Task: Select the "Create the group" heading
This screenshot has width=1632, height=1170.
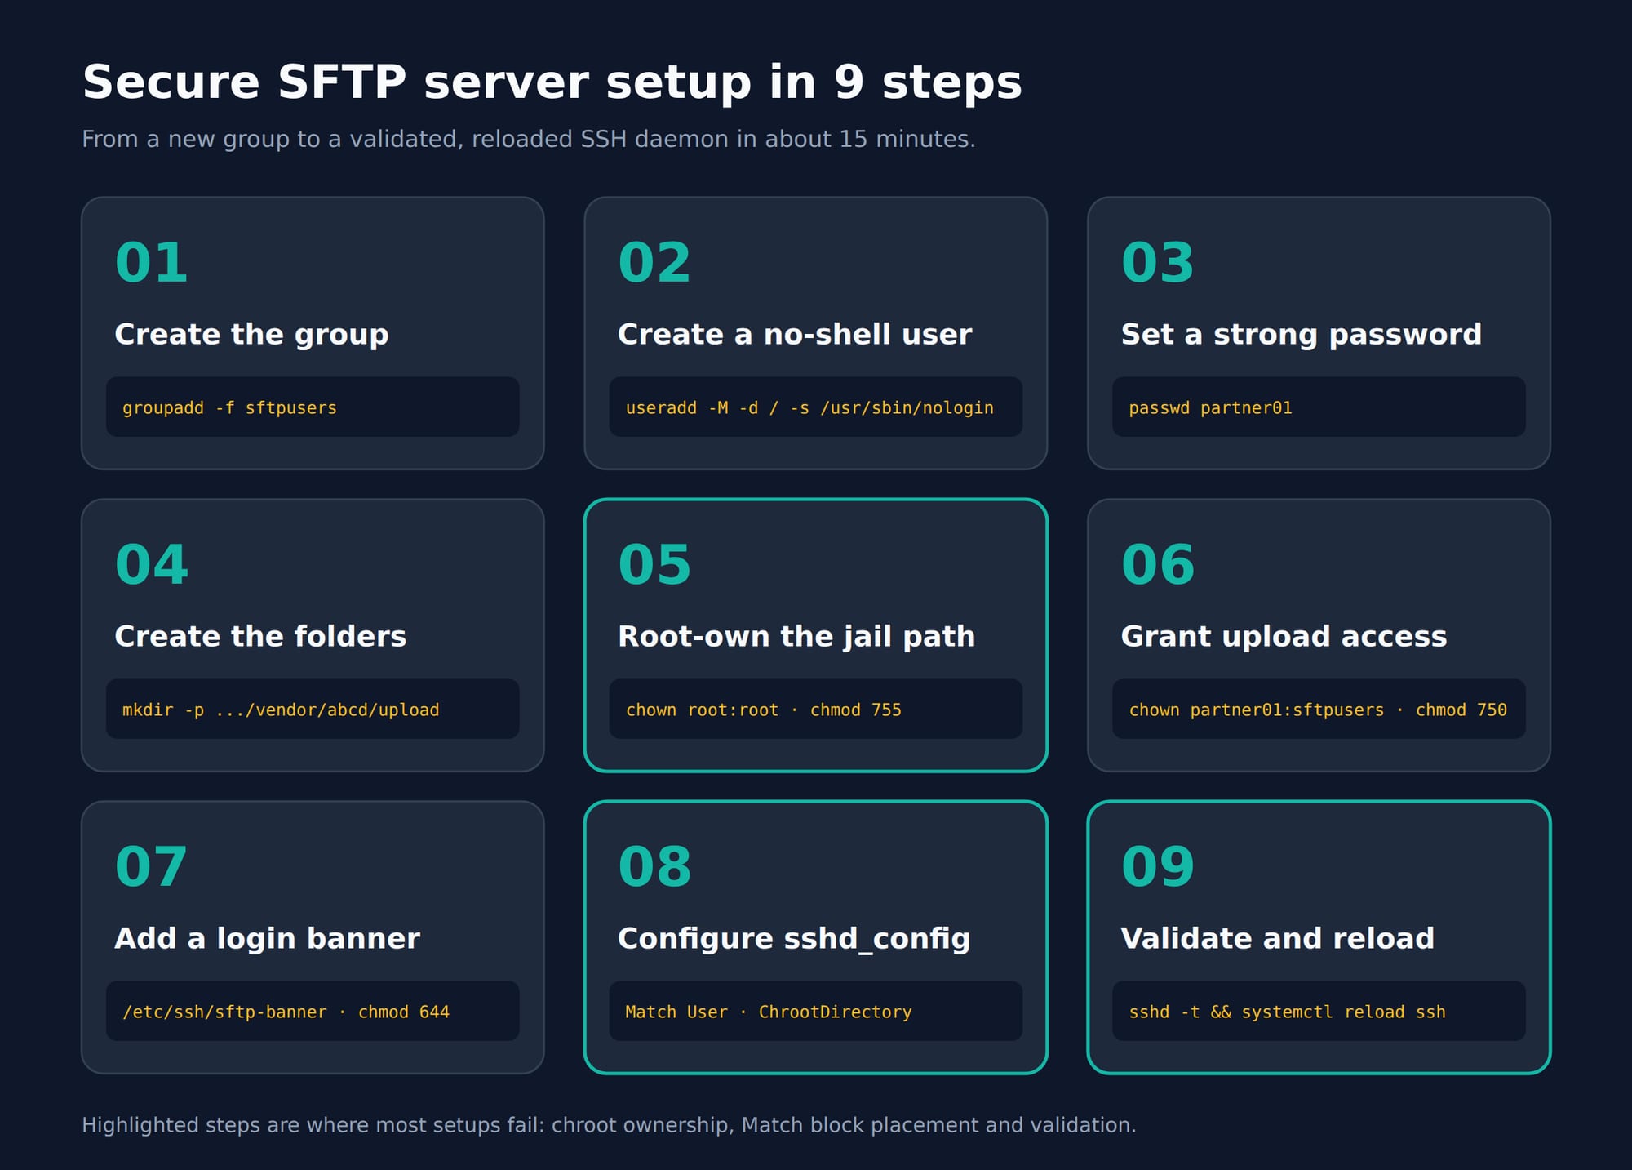Action: [x=251, y=334]
